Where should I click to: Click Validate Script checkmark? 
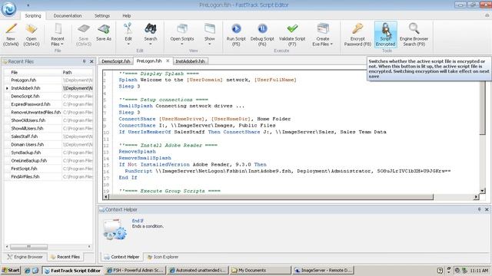292,34
